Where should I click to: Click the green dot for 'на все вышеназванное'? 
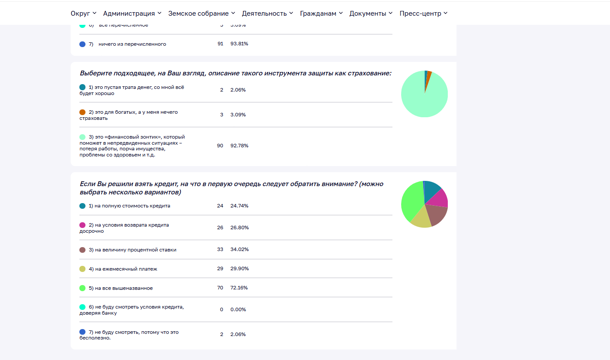pos(82,288)
